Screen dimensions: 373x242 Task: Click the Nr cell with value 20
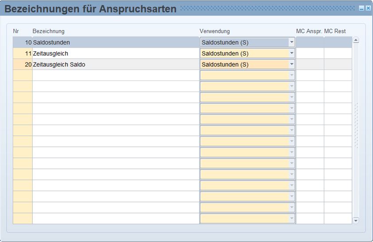point(23,65)
